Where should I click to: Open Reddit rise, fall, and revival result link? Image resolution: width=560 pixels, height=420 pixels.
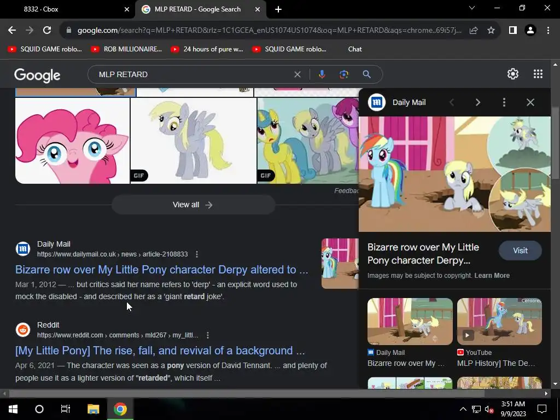tap(160, 351)
